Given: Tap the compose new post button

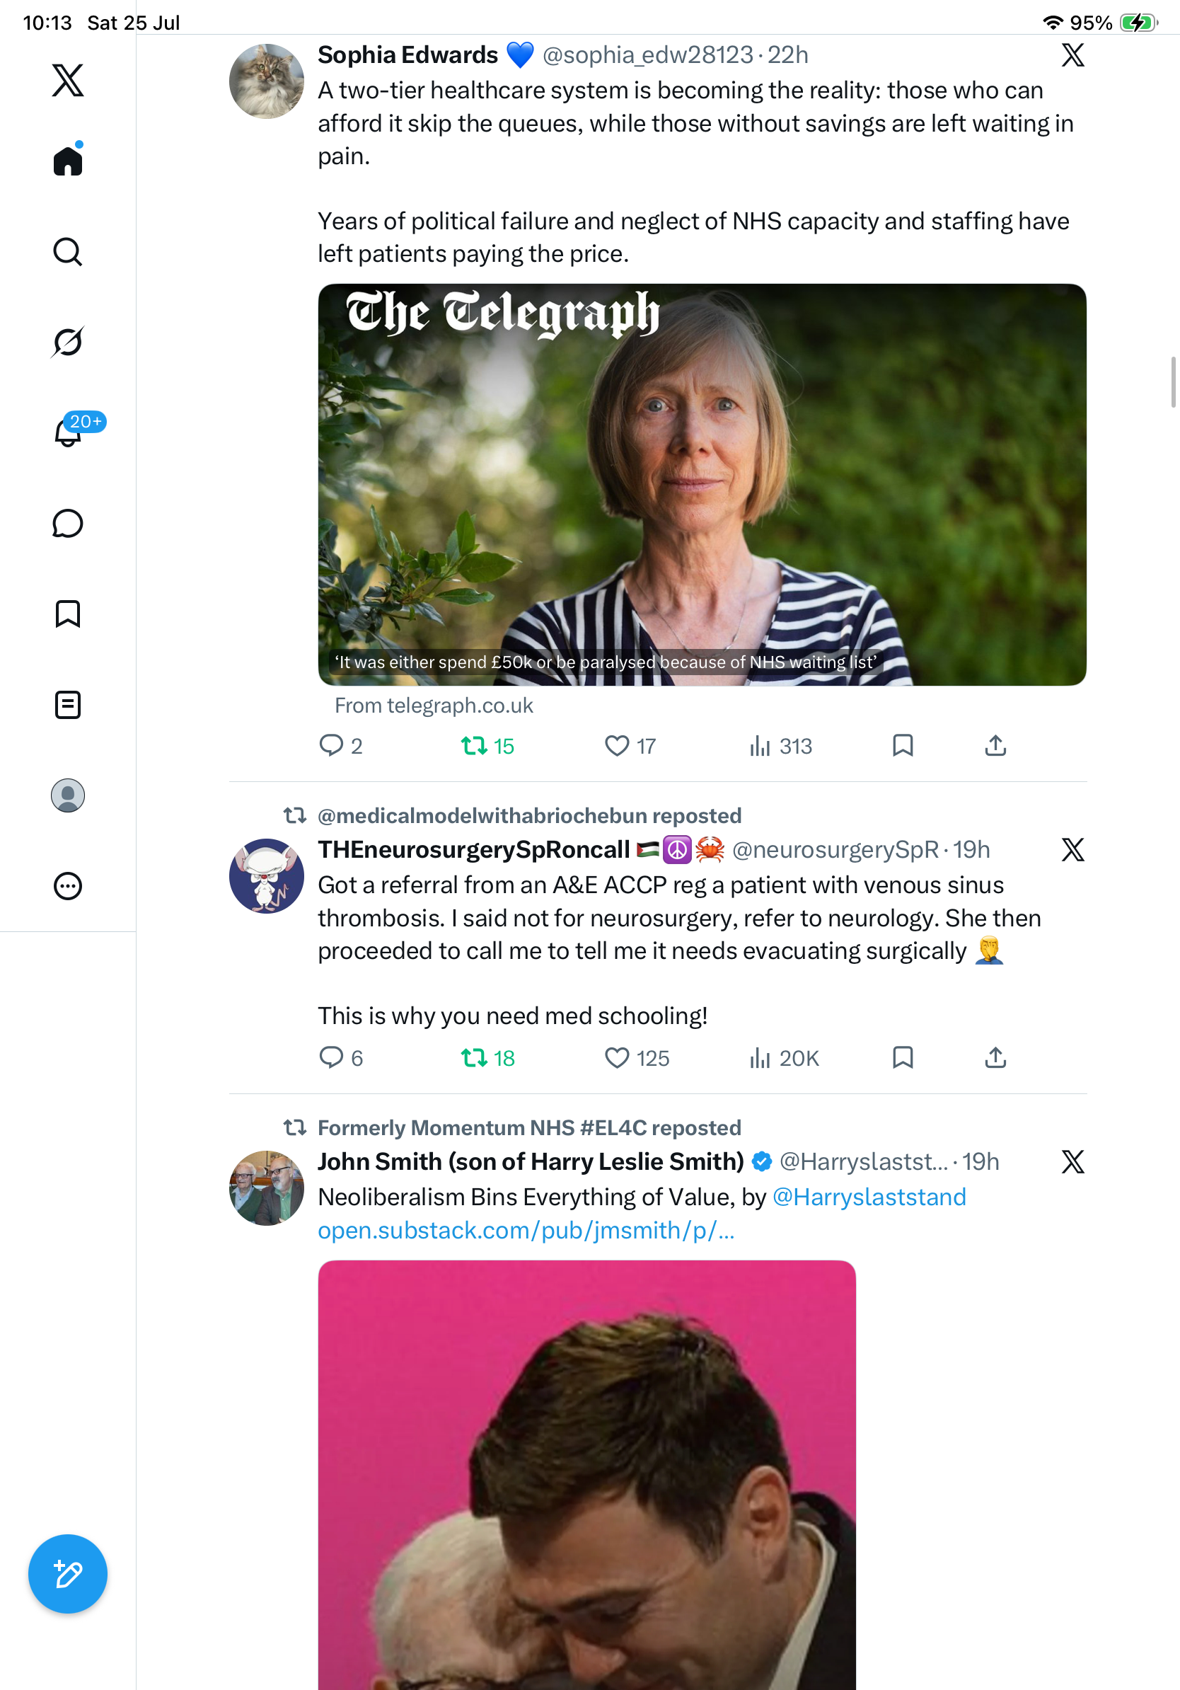Looking at the screenshot, I should click(68, 1574).
